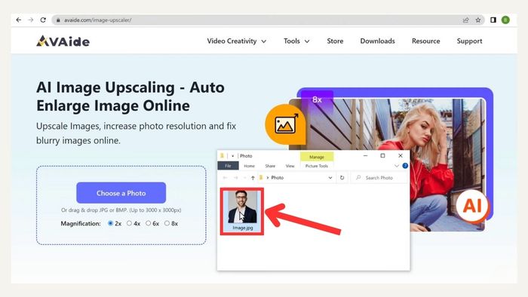The width and height of the screenshot is (528, 297).
Task: Minimize the Photo window
Action: [x=365, y=156]
